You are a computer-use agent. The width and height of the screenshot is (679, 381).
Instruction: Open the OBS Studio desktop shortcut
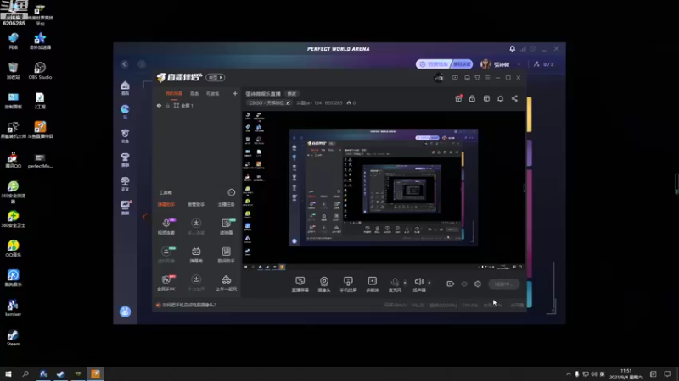coord(40,71)
